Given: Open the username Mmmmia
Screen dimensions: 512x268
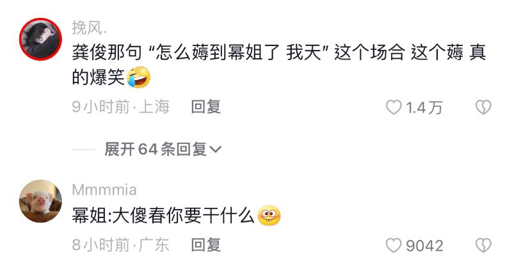Looking at the screenshot, I should (x=104, y=190).
